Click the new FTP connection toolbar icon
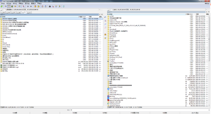 pos(46,6)
